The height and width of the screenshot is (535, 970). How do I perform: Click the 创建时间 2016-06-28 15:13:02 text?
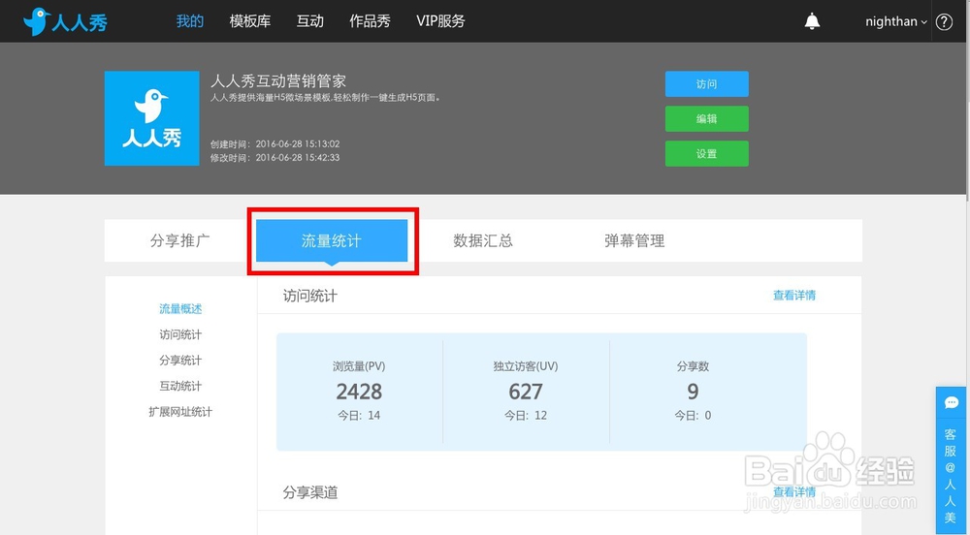[x=275, y=144]
